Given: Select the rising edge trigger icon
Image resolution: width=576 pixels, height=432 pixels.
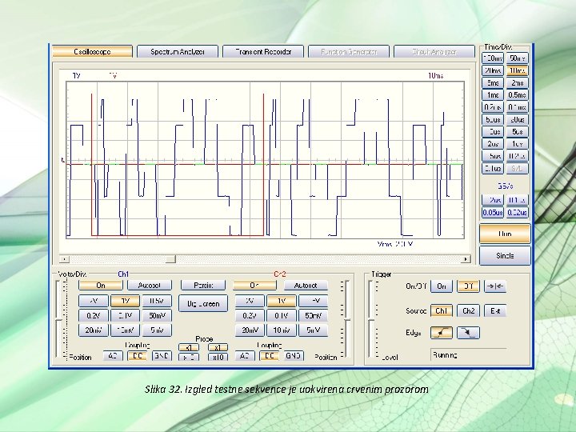Looking at the screenshot, I should 442,332.
